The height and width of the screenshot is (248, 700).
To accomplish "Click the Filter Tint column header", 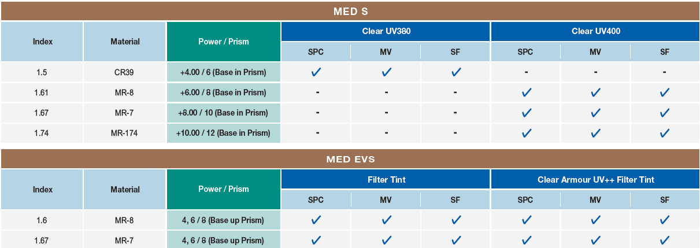I will tap(386, 179).
